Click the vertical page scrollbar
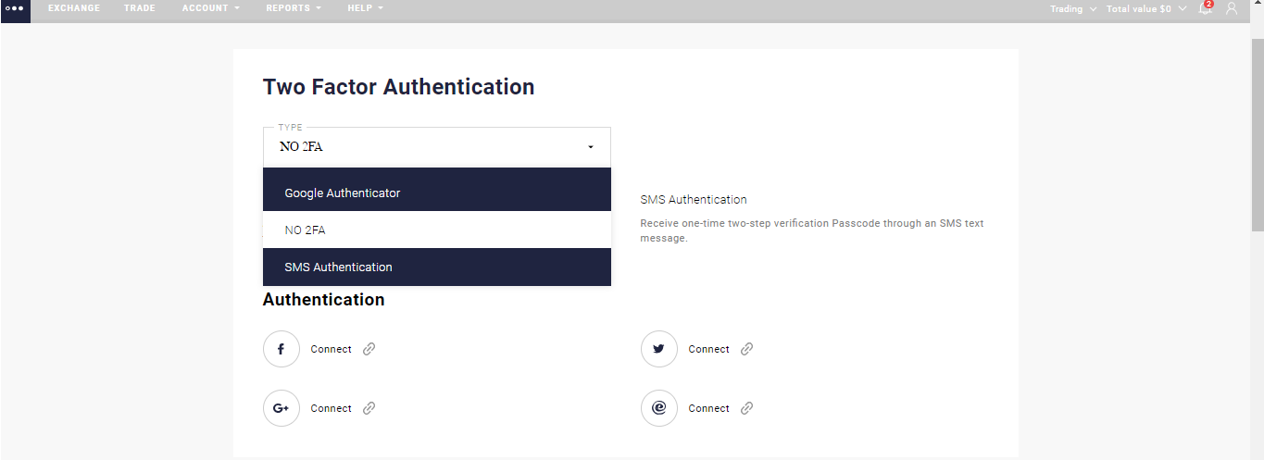This screenshot has width=1264, height=460. 1257,134
